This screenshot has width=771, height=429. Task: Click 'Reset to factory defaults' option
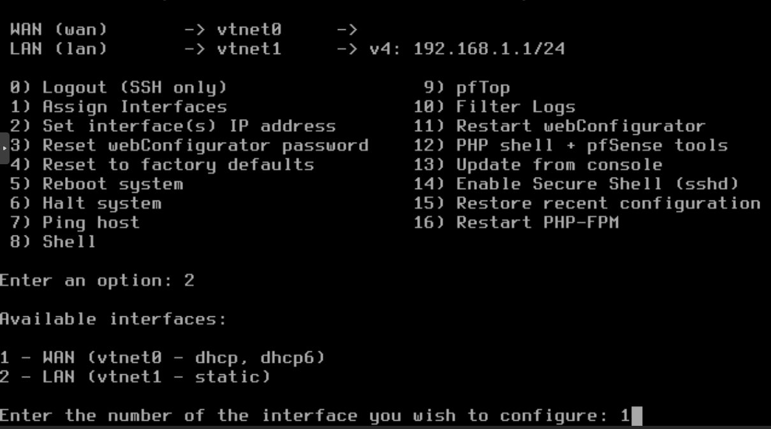click(178, 165)
